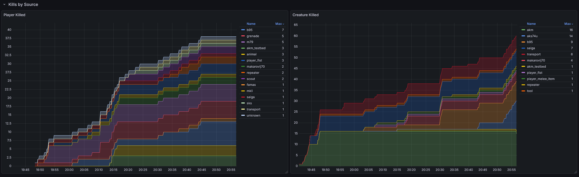579x177 pixels.
Task: Select makarovij70 entry in Creature Killed legend
Action: 536,60
